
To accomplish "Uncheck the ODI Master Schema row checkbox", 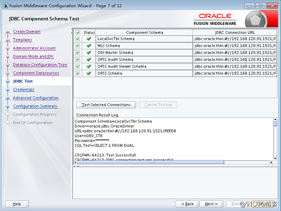I will tap(77, 53).
